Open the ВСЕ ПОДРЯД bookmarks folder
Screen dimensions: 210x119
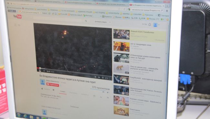[x=99, y=13]
